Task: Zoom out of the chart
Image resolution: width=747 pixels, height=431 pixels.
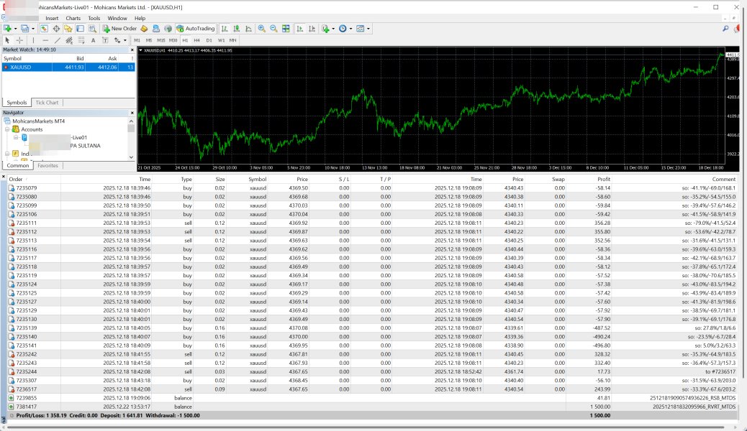Action: [x=273, y=29]
